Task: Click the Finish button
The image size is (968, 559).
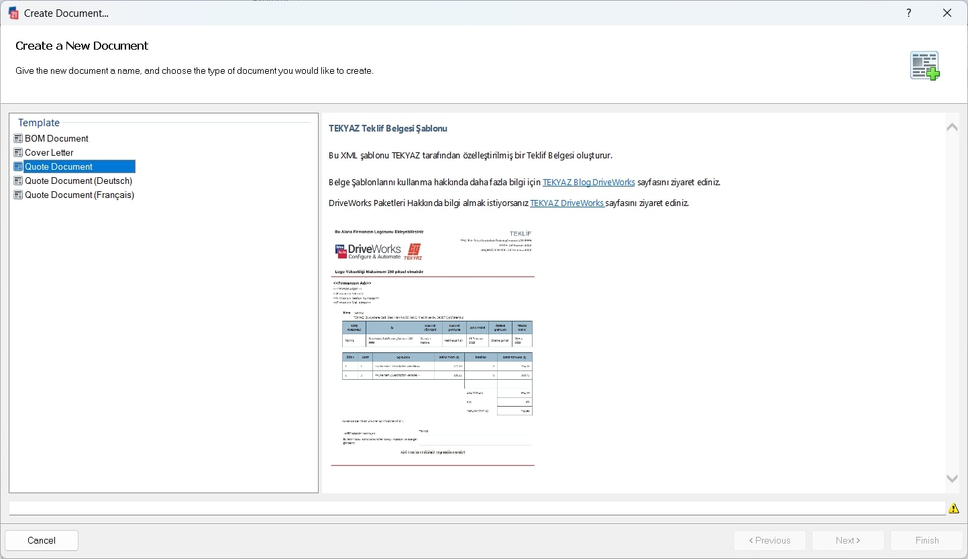Action: click(927, 540)
